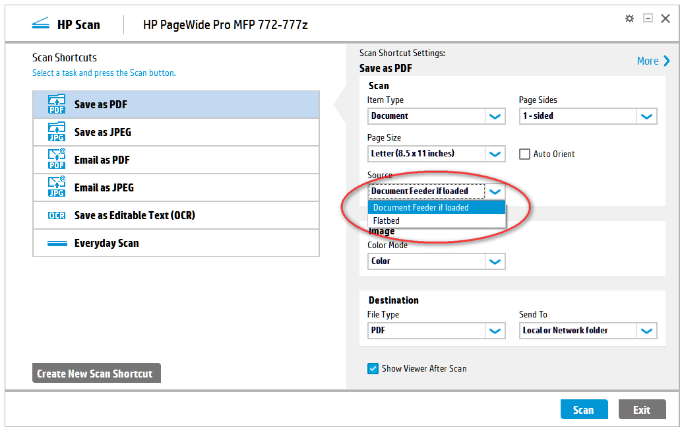Click the Email as PDF icon
Screen dimensions: 682x431
pyautogui.click(x=57, y=160)
